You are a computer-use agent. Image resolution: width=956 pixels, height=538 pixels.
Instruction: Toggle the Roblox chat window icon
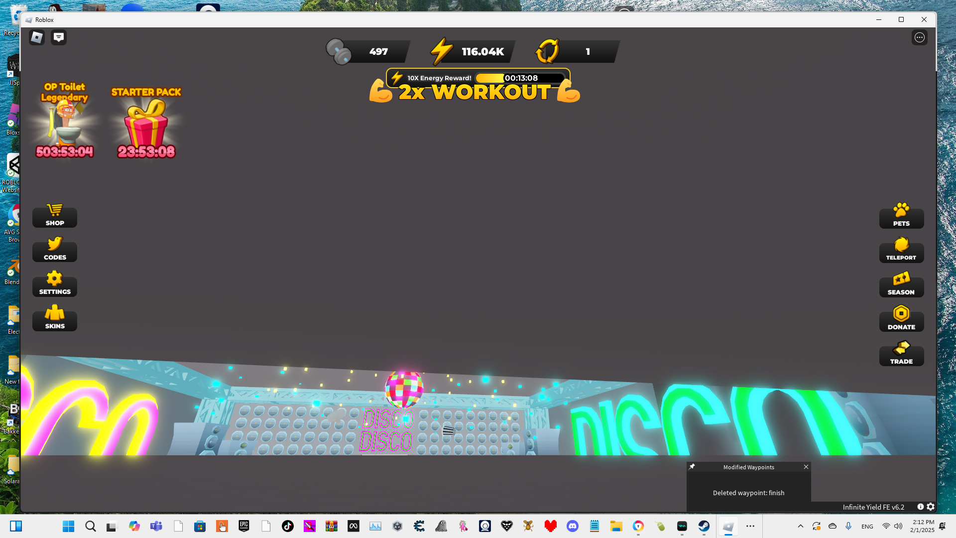click(x=59, y=37)
